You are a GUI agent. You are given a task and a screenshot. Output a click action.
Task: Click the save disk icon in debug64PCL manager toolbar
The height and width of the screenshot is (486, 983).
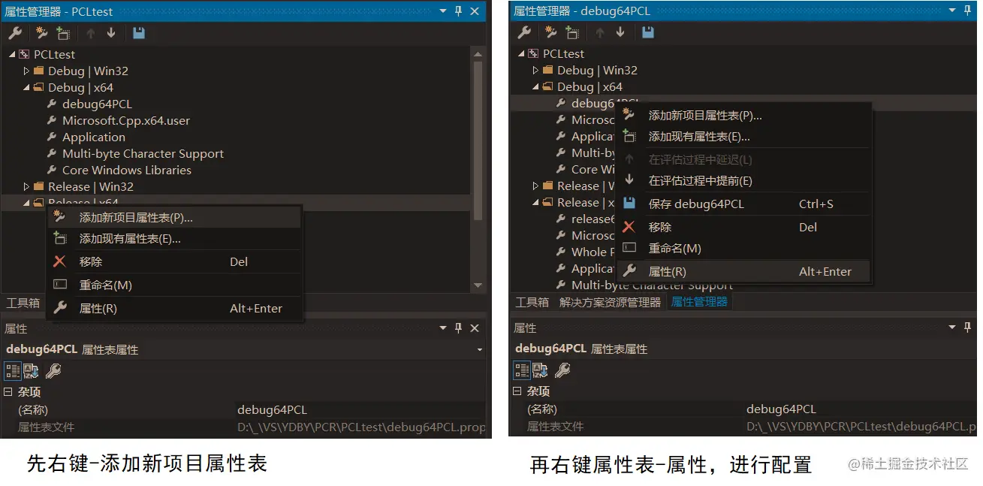pyautogui.click(x=648, y=32)
